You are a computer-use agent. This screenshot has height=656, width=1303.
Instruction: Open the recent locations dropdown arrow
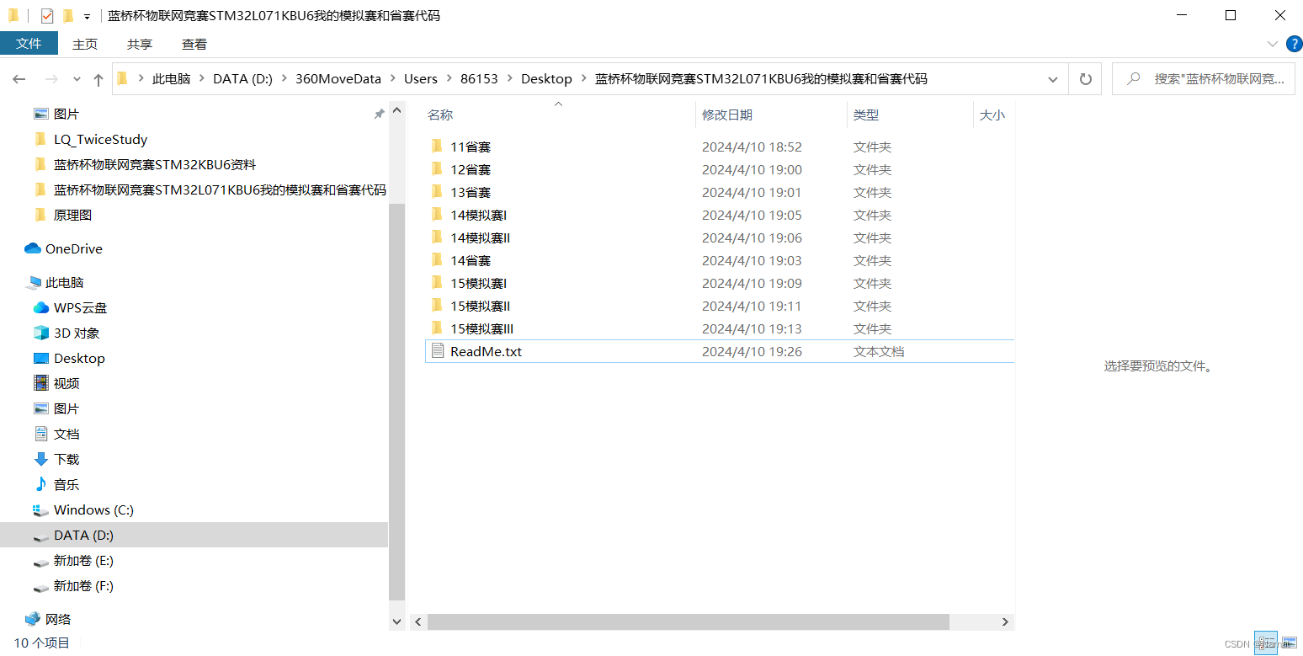(77, 79)
